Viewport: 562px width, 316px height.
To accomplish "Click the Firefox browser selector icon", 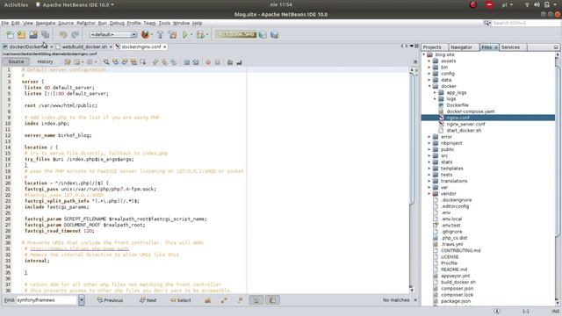I will click(x=145, y=35).
